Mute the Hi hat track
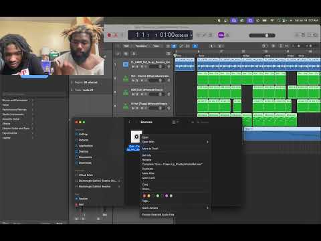 tap(133, 108)
